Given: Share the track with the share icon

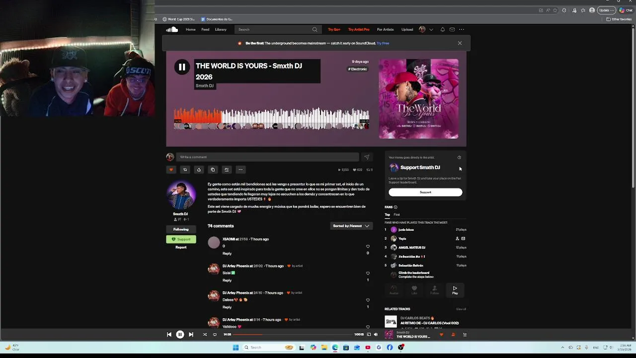Looking at the screenshot, I should [199, 170].
